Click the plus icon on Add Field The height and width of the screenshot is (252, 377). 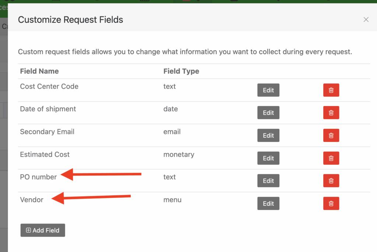[29, 230]
